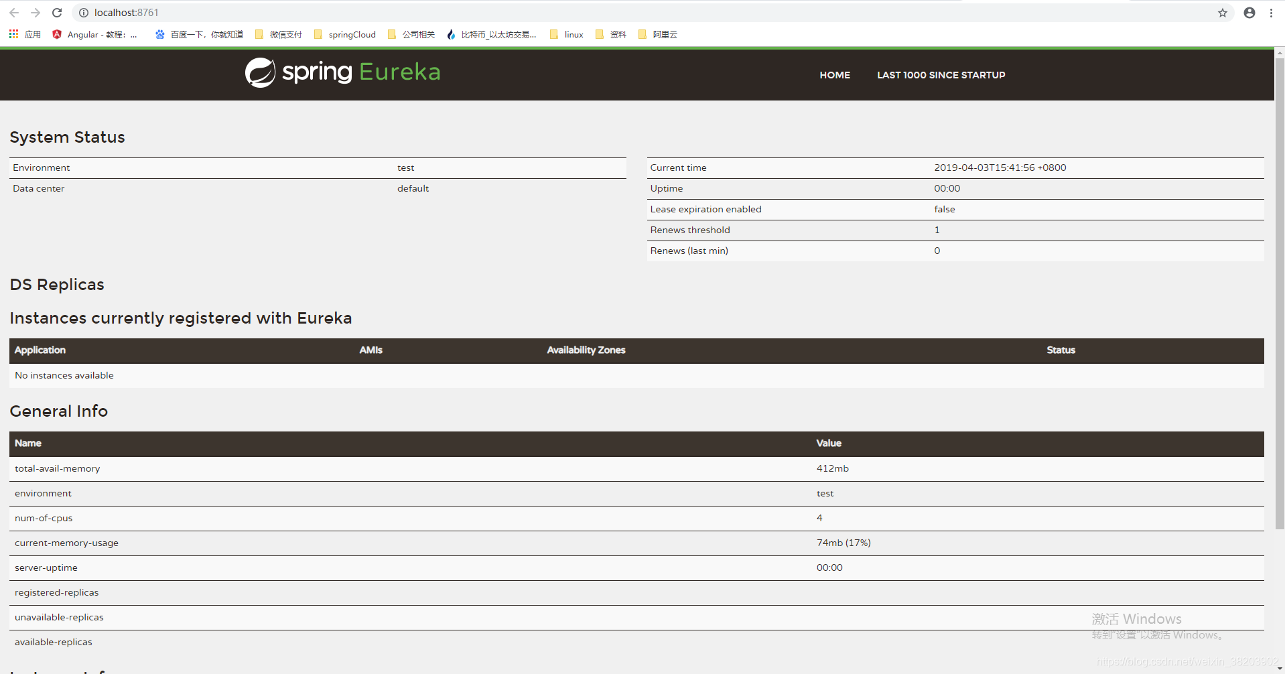
Task: Open Chrome three-dot menu
Action: tap(1271, 13)
